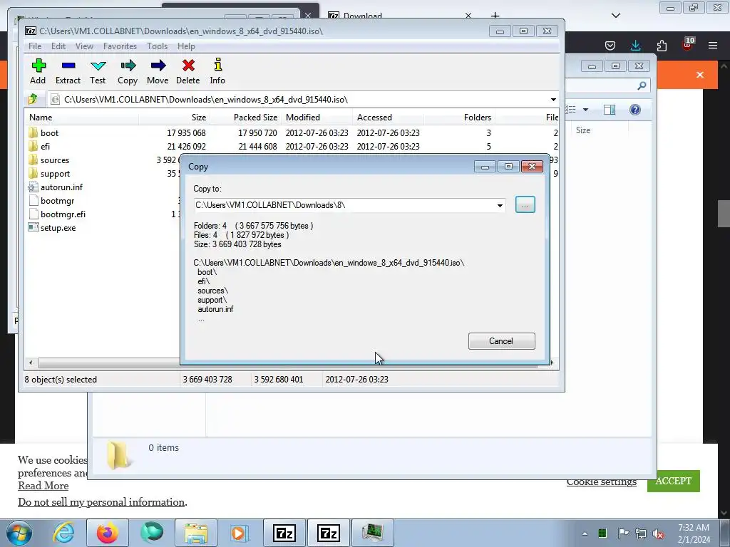Image resolution: width=730 pixels, height=547 pixels.
Task: Open the Help menu
Action: coord(186,46)
